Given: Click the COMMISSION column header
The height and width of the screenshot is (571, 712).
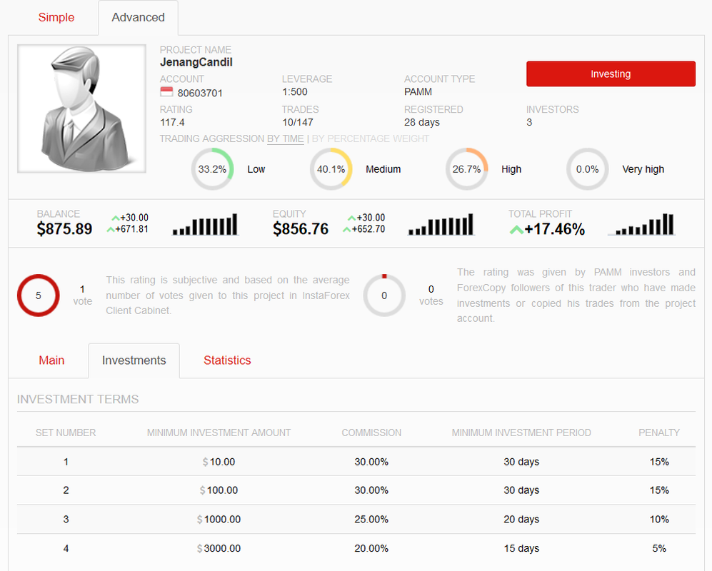Looking at the screenshot, I should point(371,433).
